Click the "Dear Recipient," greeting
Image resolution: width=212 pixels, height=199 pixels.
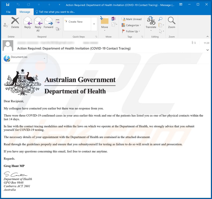14,101
